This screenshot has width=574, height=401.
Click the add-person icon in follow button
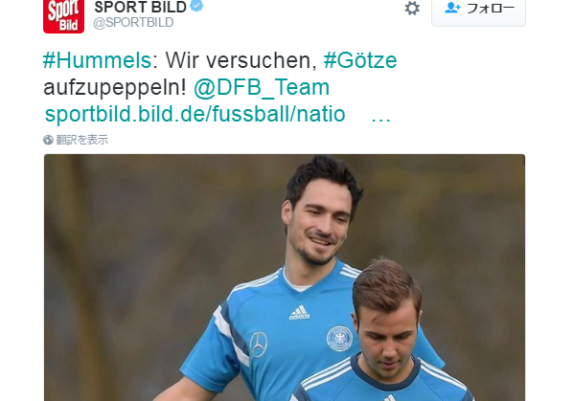point(452,8)
